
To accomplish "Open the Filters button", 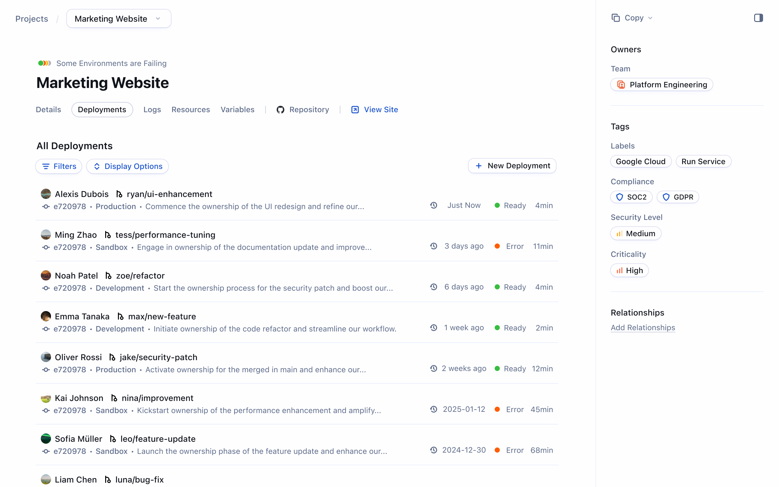I will tap(59, 166).
